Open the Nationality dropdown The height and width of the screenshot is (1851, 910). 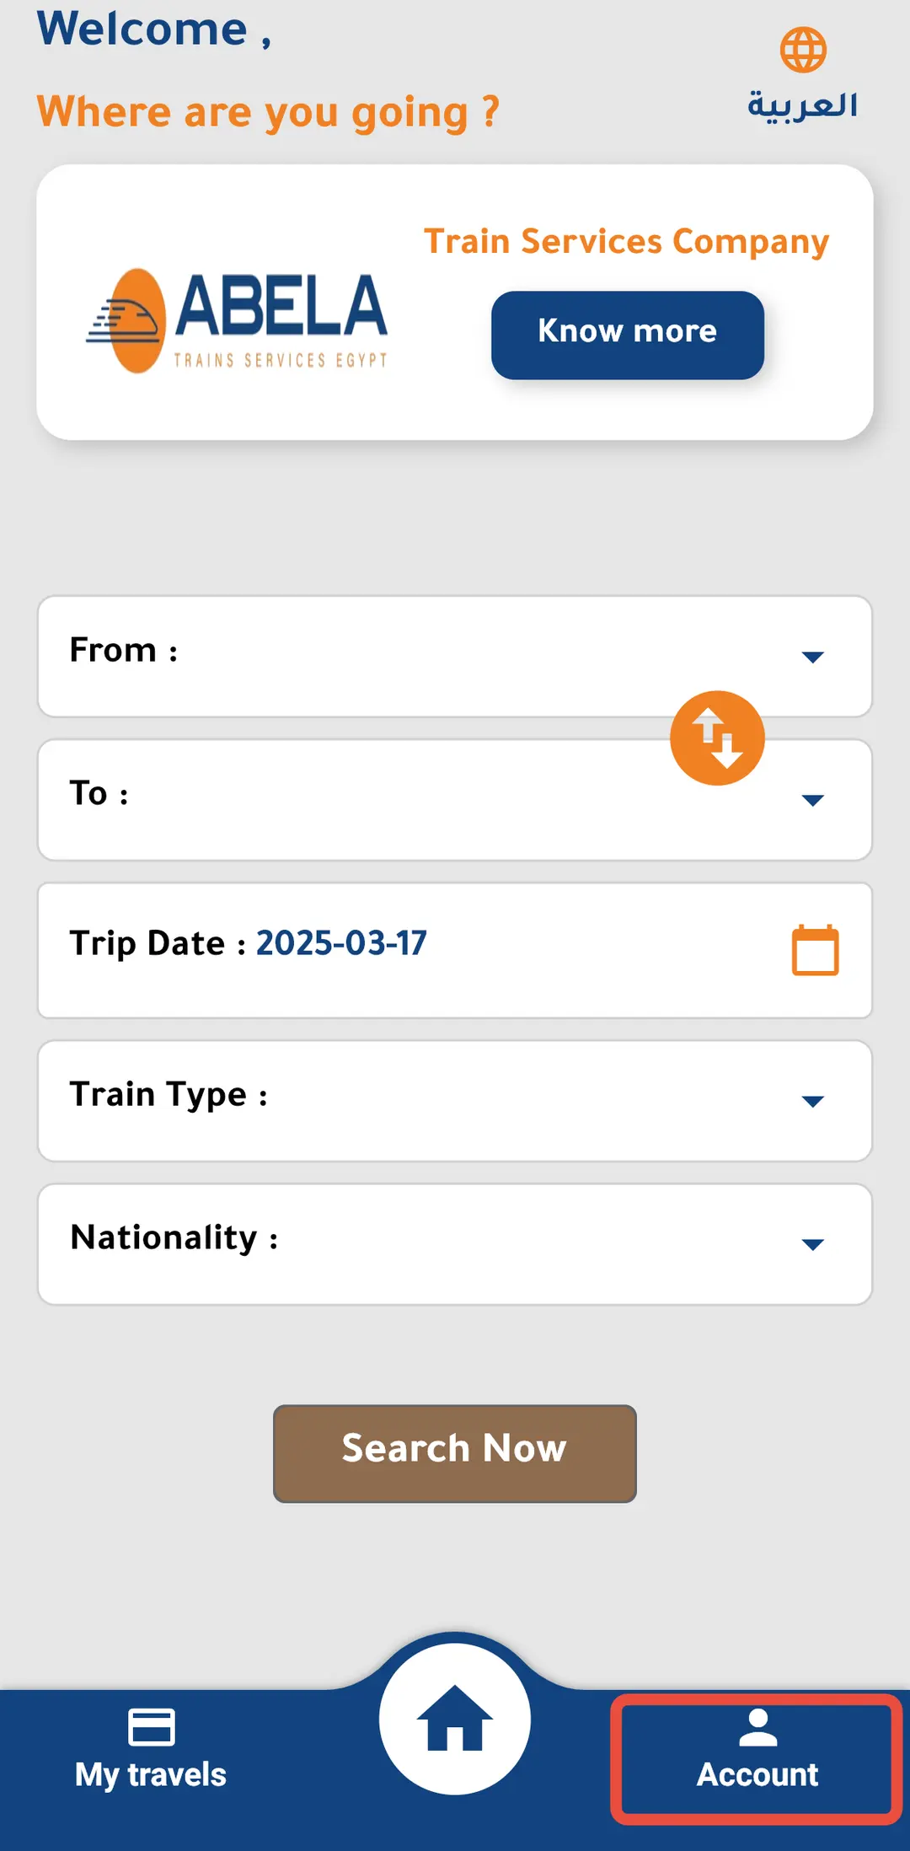455,1244
